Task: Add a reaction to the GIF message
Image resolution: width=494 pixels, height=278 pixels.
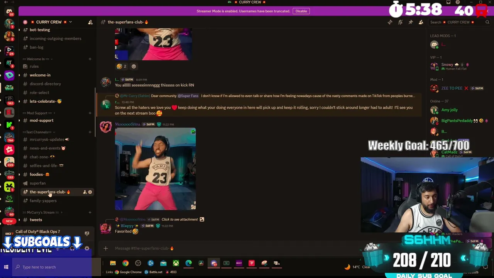Action: [x=134, y=66]
